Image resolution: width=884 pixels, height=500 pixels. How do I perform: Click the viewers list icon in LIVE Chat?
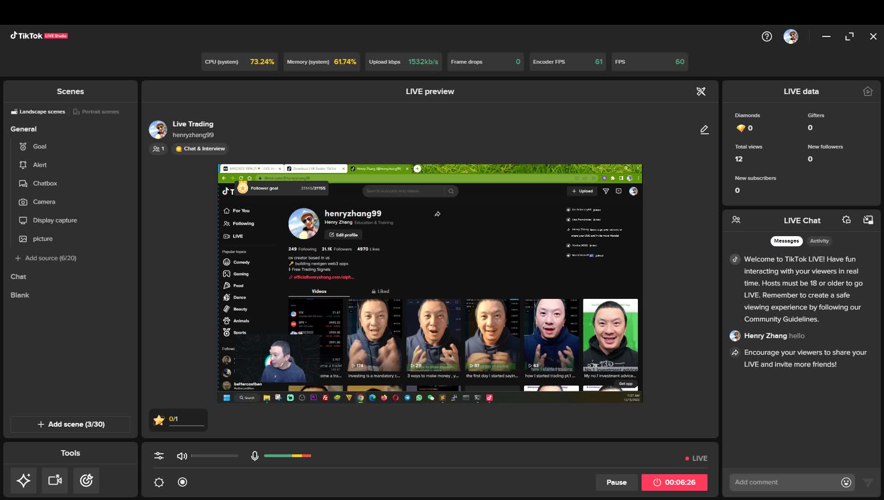pyautogui.click(x=736, y=220)
